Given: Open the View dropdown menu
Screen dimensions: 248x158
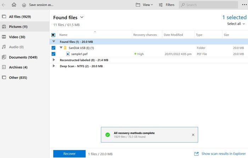Looking at the screenshot, I should coord(144,5).
